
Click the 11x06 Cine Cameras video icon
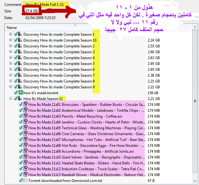(x=26, y=134)
